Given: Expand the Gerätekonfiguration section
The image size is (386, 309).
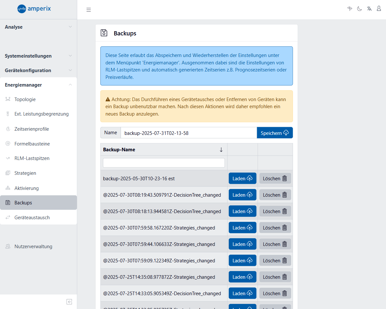Looking at the screenshot, I should (x=38, y=70).
